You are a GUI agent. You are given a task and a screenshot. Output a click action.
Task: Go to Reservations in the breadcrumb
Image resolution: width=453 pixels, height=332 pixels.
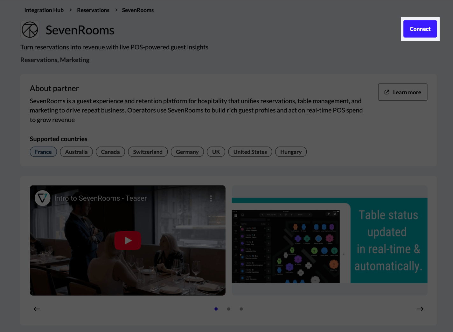[x=93, y=10]
